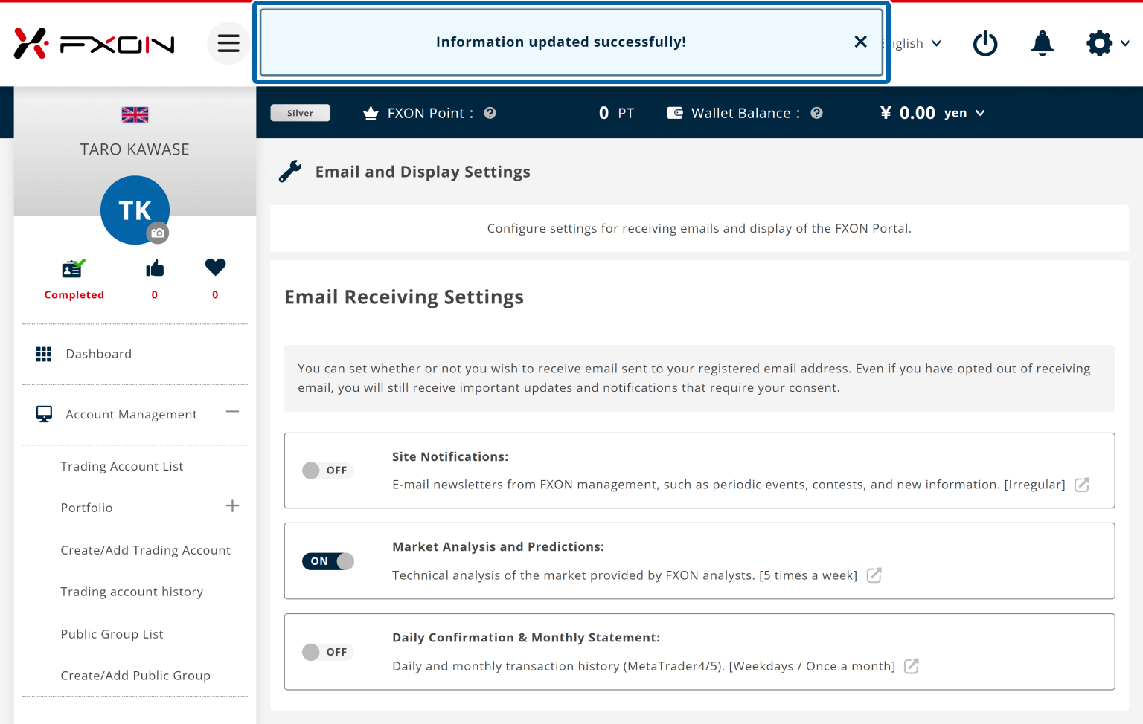Viewport: 1143px width, 724px height.
Task: Open Public Group List
Action: click(x=112, y=634)
